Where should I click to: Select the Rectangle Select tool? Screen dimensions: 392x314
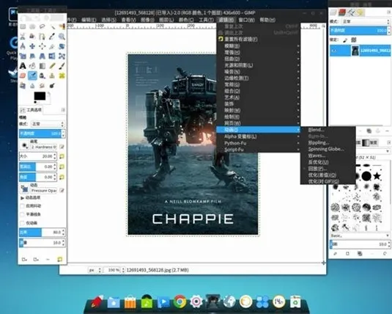coord(23,26)
